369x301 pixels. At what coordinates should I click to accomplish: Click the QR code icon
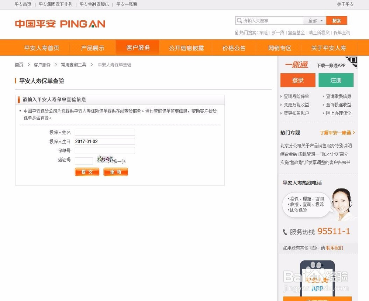352,62
